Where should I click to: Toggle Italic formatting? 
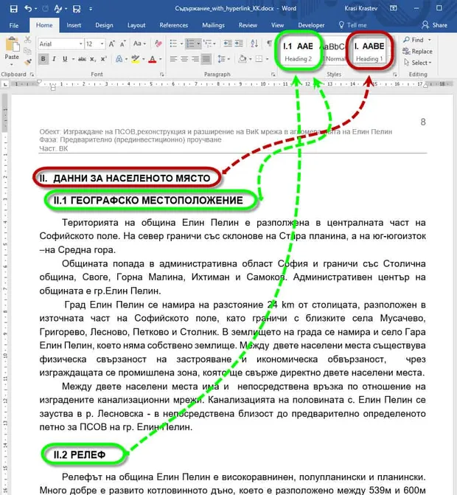click(55, 59)
